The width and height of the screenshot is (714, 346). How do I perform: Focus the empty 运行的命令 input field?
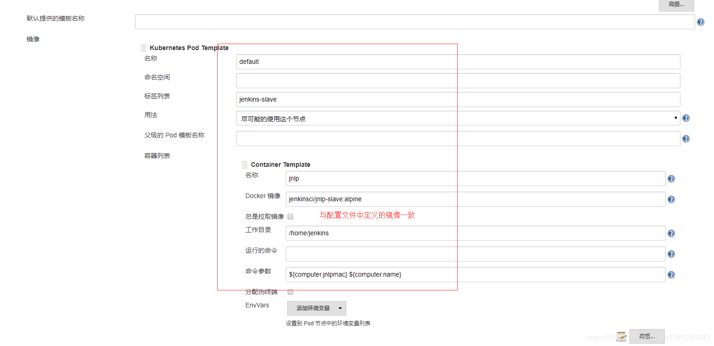click(476, 254)
